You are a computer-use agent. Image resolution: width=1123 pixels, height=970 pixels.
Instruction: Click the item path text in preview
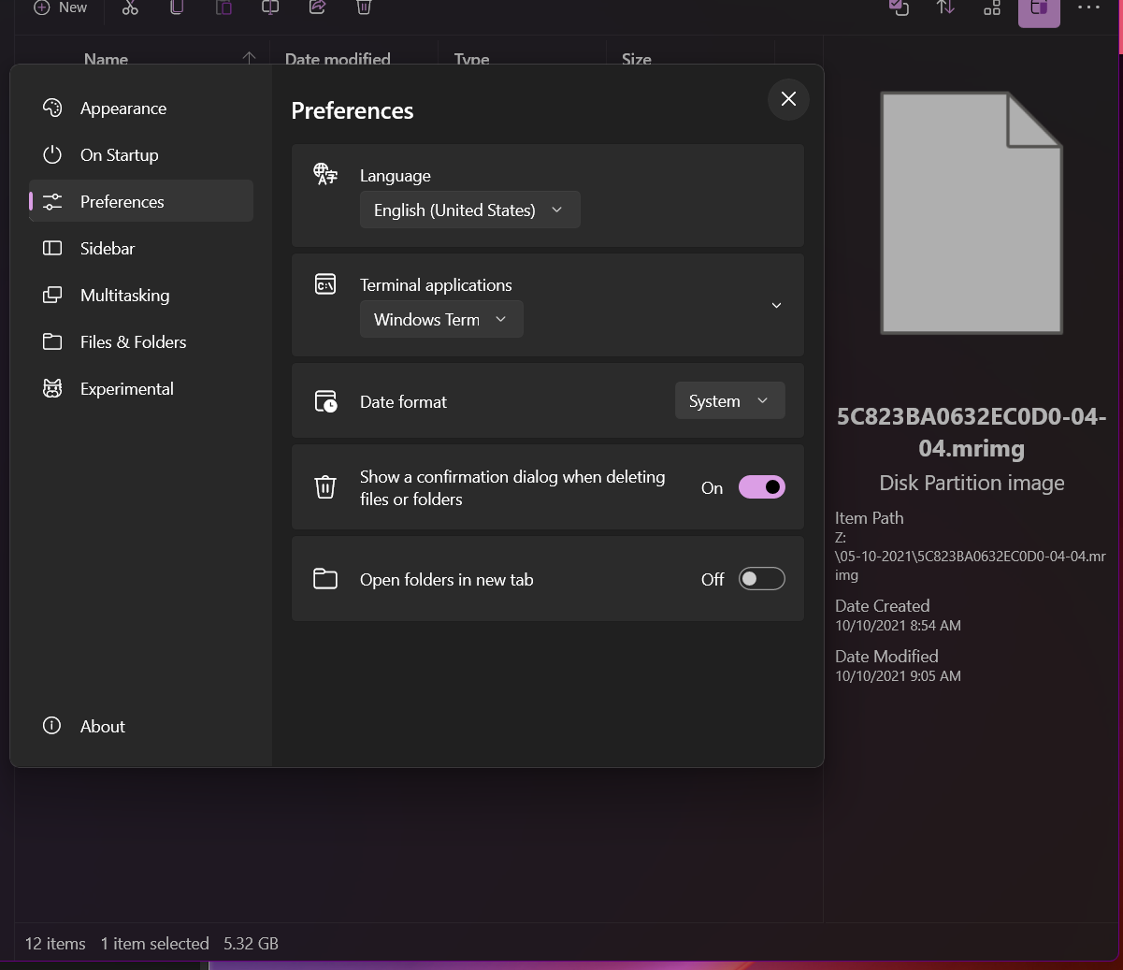(x=970, y=556)
